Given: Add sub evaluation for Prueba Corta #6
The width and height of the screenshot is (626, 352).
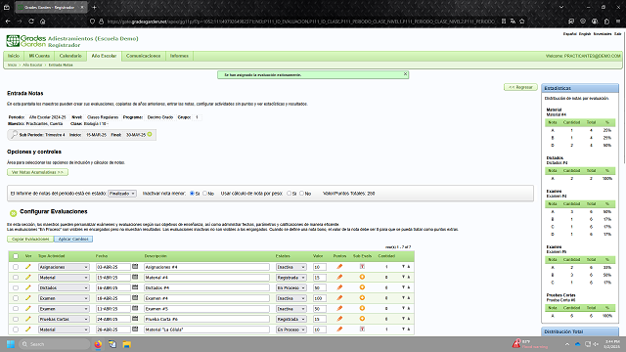Looking at the screenshot, I should pyautogui.click(x=362, y=319).
